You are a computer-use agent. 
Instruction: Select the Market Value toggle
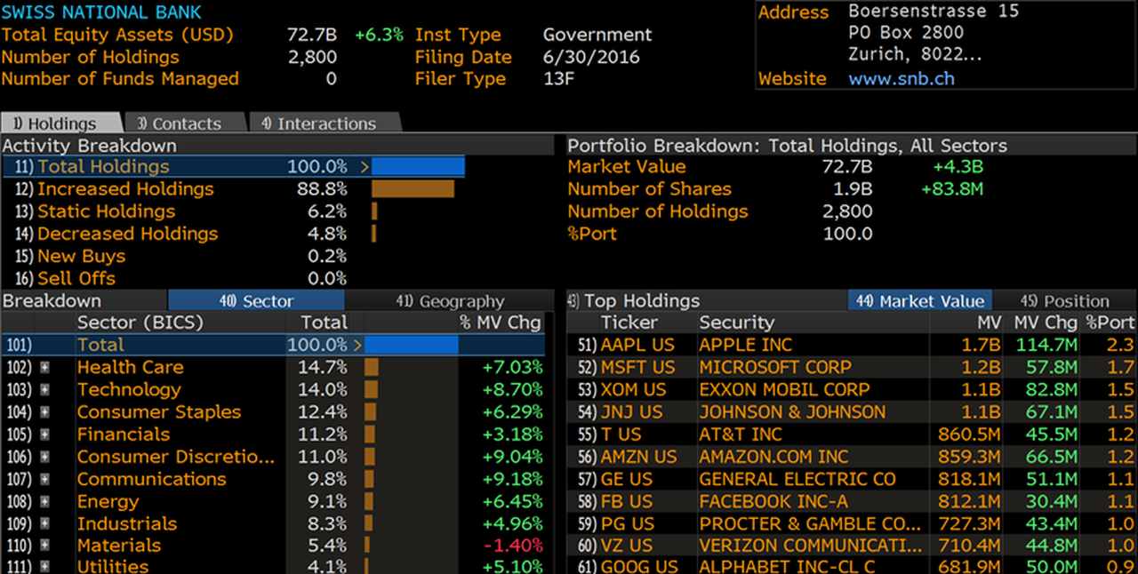click(920, 301)
